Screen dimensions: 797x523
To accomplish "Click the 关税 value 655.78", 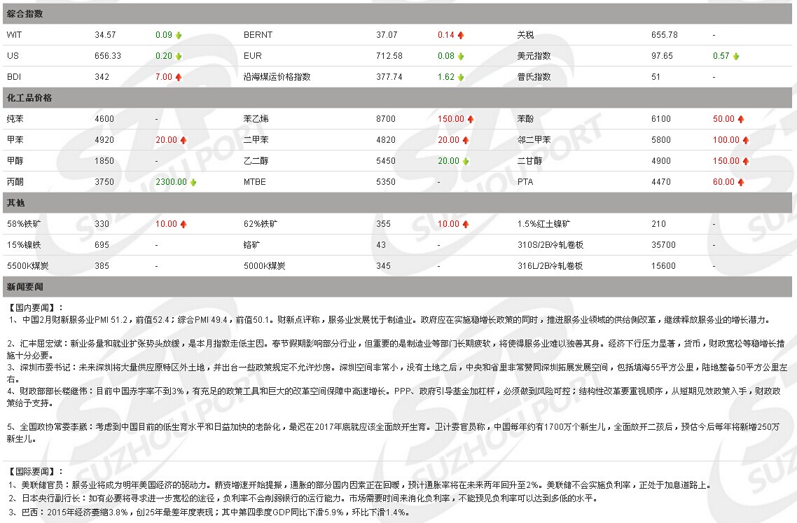I will coord(665,34).
